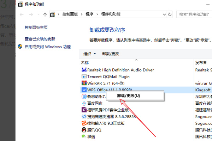Select 腾讯QQ program name
Image resolution: width=212 pixels, height=141 pixels.
[94, 130]
